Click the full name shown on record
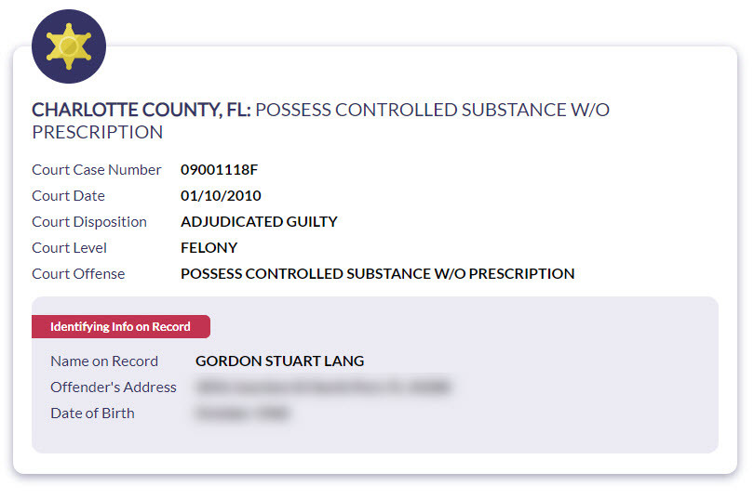The width and height of the screenshot is (754, 499). tap(279, 361)
